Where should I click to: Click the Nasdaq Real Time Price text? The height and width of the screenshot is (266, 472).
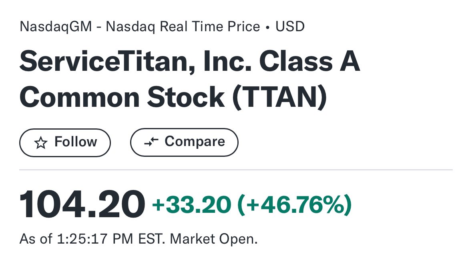(x=183, y=26)
